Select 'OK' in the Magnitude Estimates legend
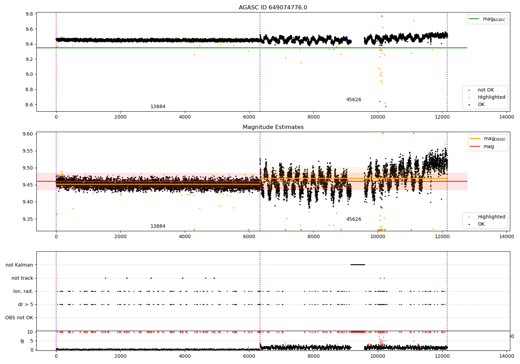 pyautogui.click(x=481, y=224)
